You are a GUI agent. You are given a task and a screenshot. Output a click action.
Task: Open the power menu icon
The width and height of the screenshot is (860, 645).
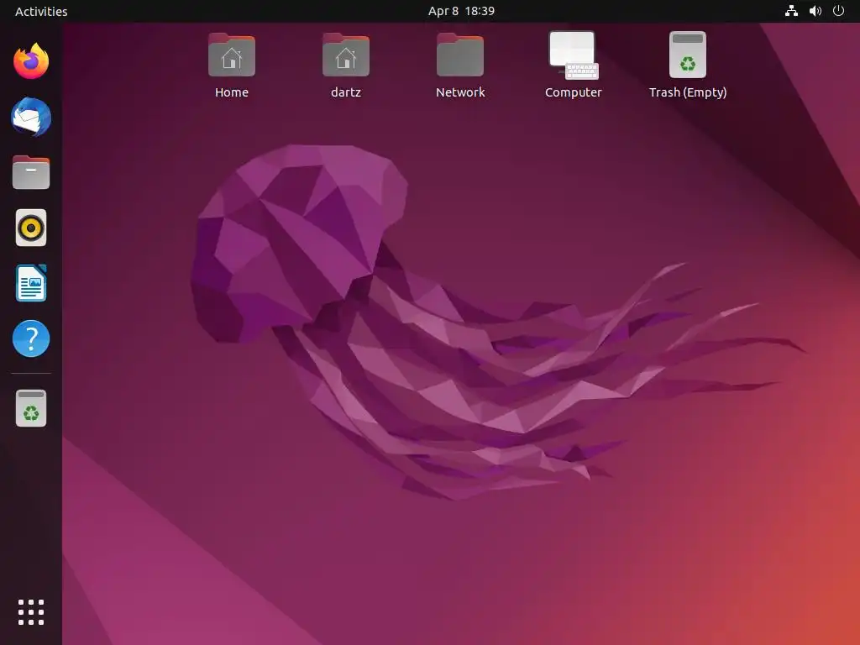(839, 11)
